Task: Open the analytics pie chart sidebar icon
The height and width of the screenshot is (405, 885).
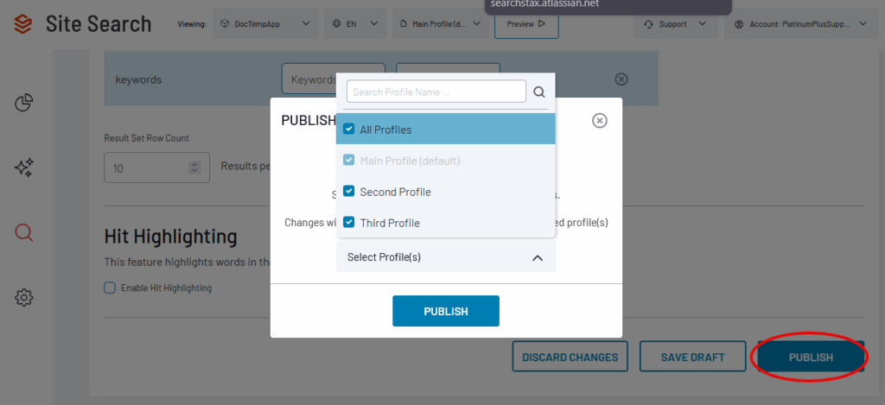Action: 24,104
